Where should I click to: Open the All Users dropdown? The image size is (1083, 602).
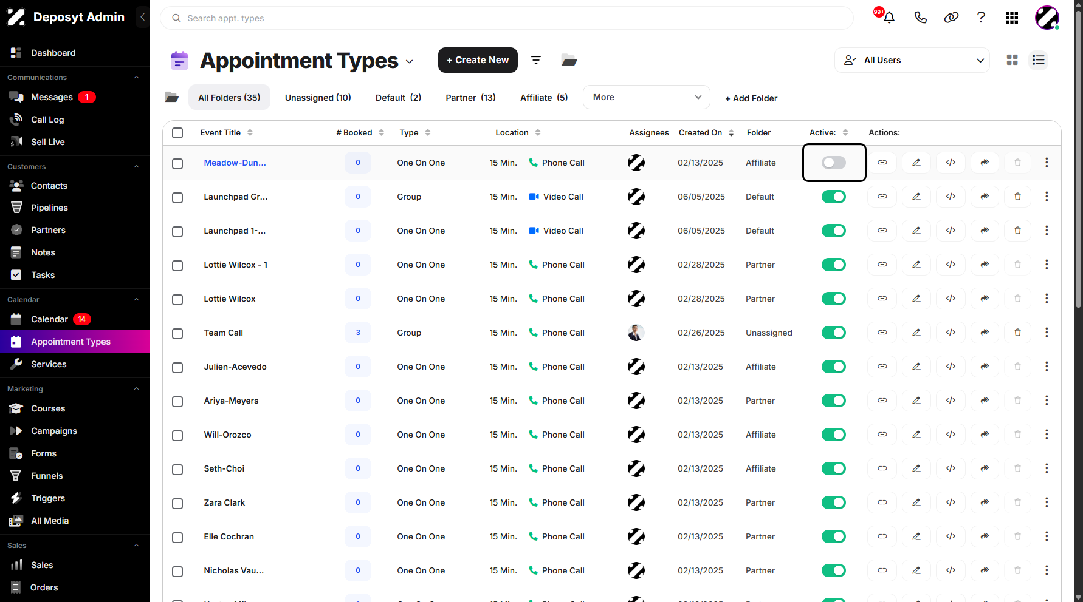(912, 60)
